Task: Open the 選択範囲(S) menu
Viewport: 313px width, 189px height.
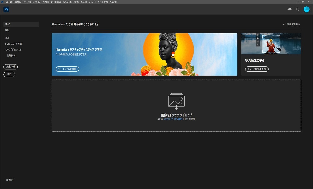Action: point(55,2)
